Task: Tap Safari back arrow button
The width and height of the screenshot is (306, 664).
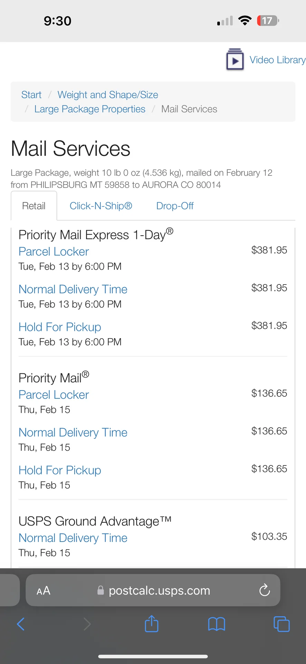Action: click(x=21, y=624)
